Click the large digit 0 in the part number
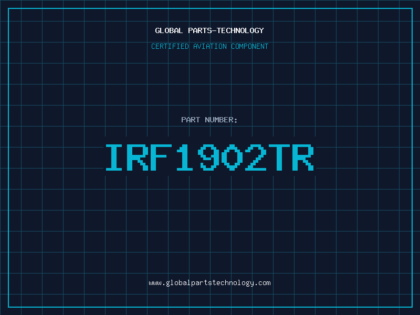The width and height of the screenshot is (420, 315). (232, 157)
